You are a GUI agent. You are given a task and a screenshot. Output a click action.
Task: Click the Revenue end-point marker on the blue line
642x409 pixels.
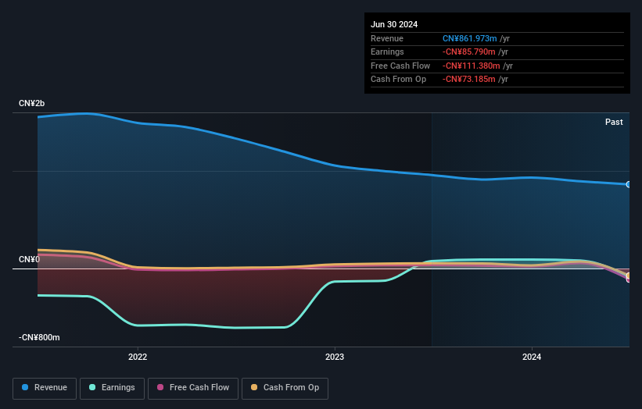click(x=629, y=185)
